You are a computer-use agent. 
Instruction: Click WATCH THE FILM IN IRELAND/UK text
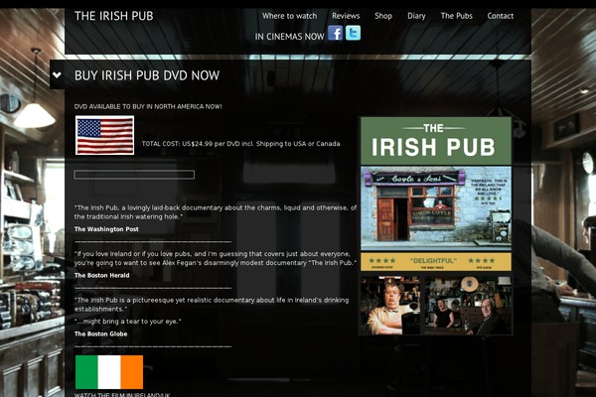tap(122, 394)
